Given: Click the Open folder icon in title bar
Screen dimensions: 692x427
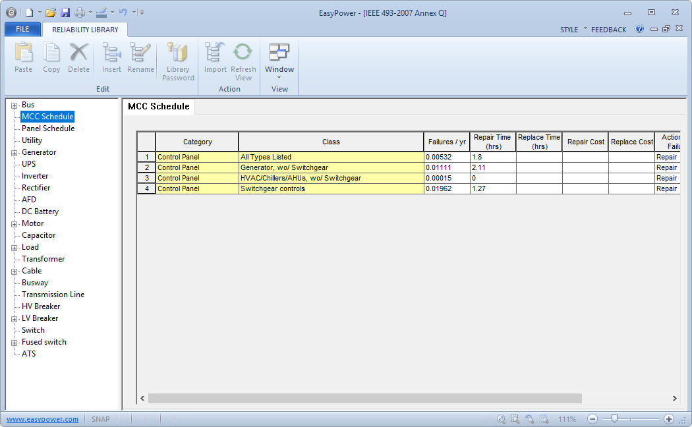Looking at the screenshot, I should pyautogui.click(x=51, y=13).
